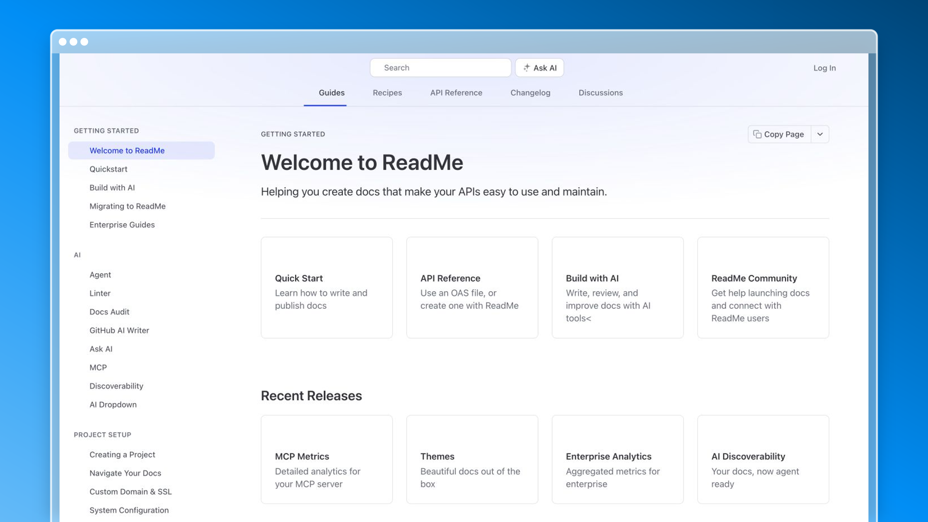
Task: Click the AI section heading in sidebar
Action: 77,255
